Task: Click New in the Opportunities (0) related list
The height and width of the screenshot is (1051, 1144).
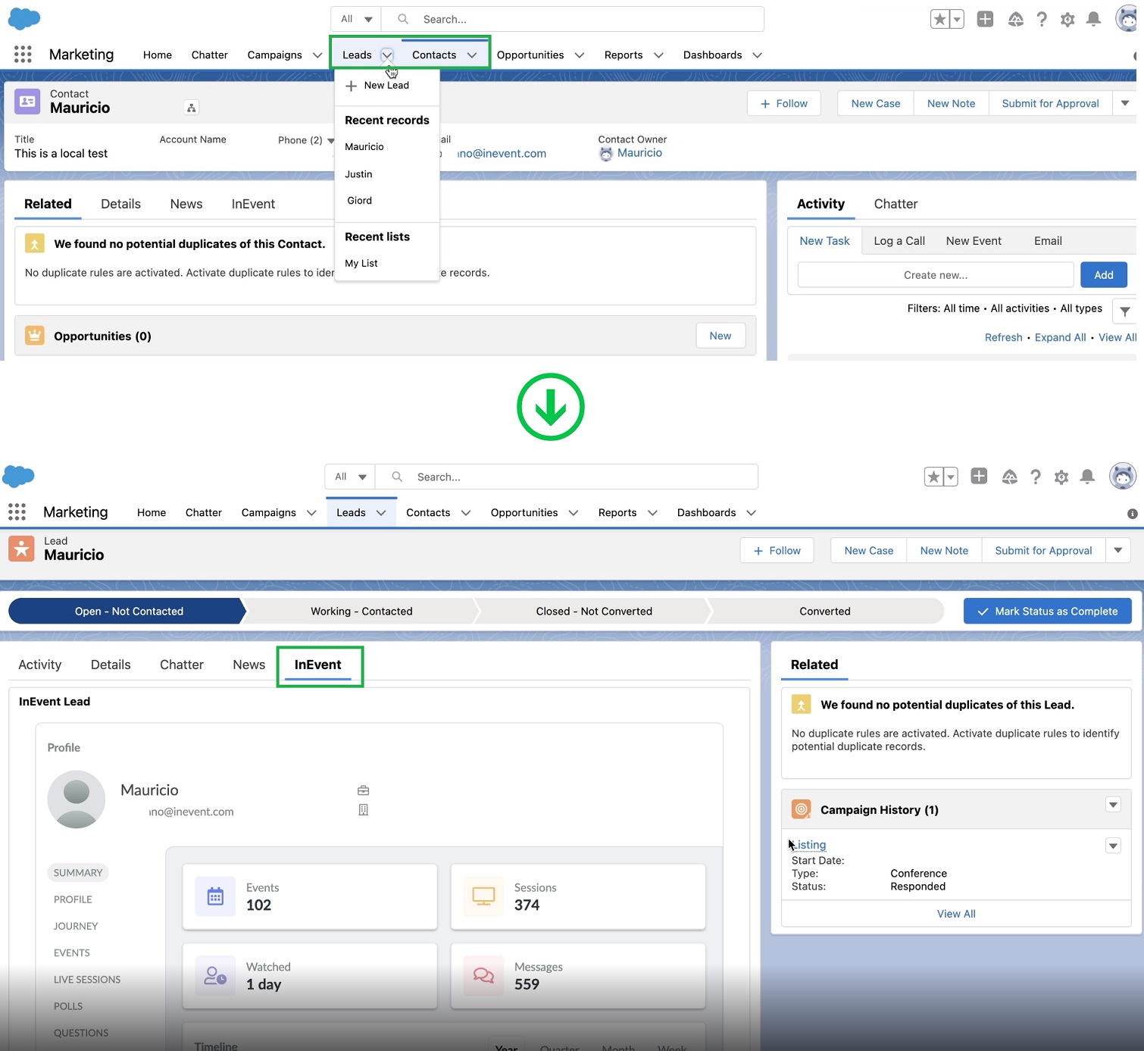Action: pos(720,336)
